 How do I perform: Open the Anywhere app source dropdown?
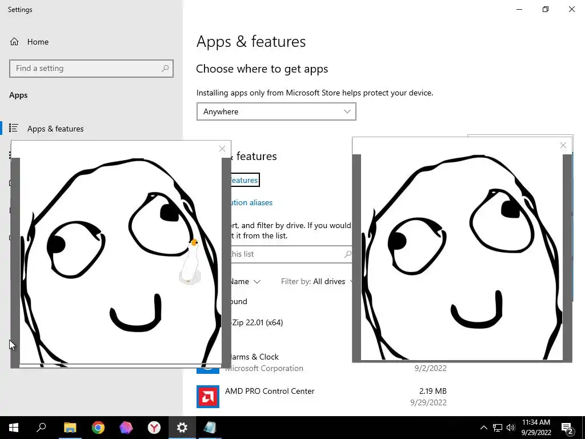click(276, 111)
